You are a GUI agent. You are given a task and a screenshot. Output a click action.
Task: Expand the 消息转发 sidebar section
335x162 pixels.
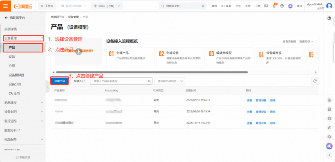[23, 103]
